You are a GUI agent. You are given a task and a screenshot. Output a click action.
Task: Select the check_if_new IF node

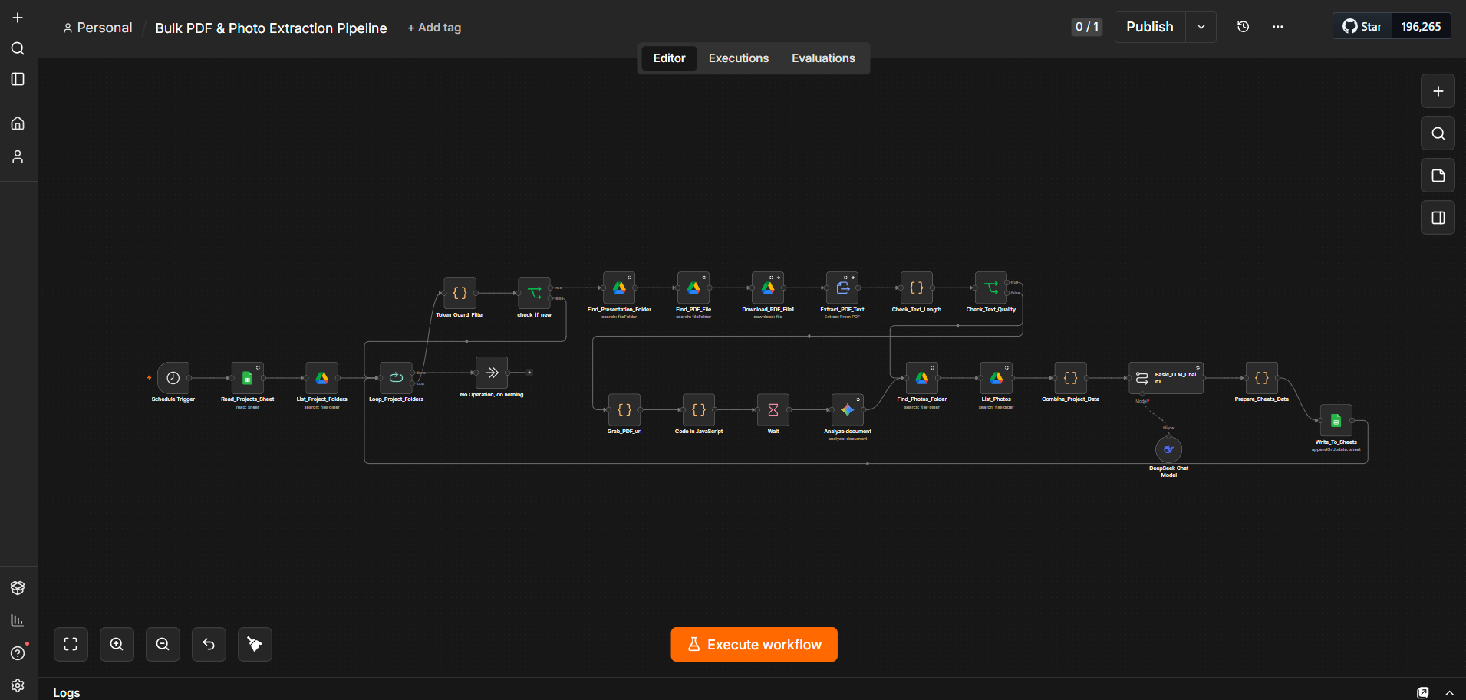(535, 293)
